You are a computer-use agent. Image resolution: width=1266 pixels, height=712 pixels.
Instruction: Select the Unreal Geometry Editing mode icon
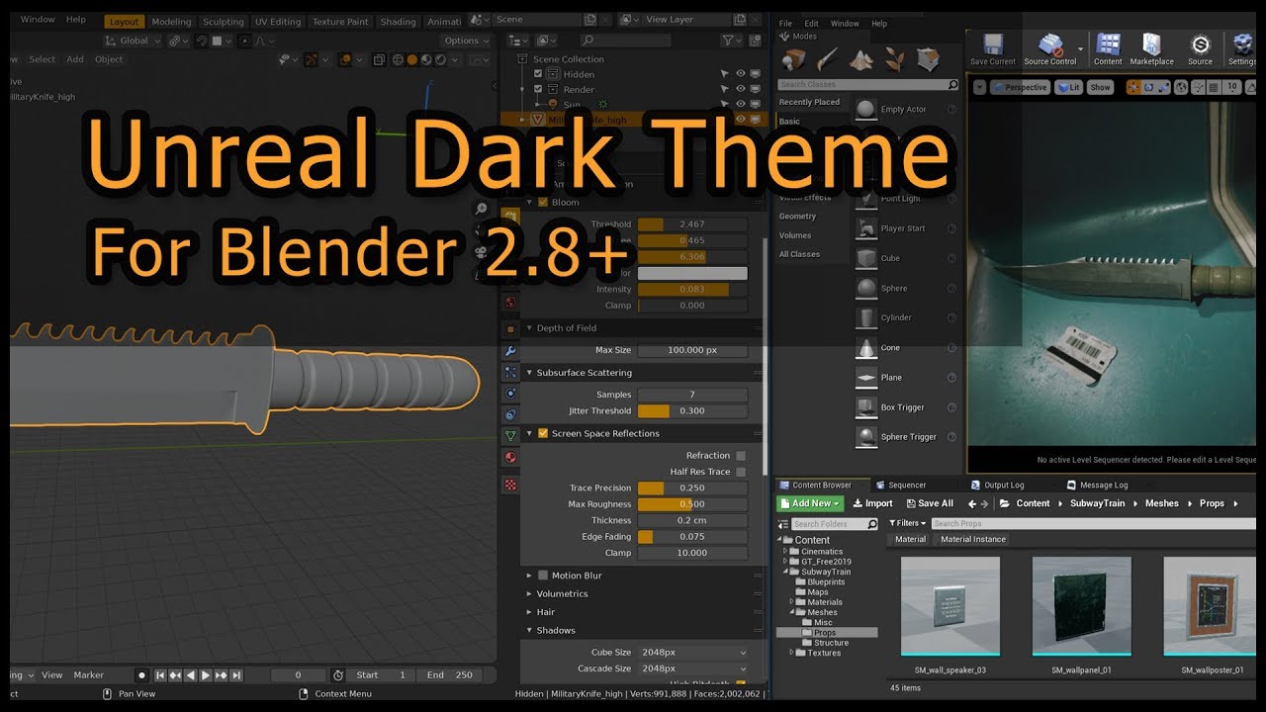pos(927,58)
